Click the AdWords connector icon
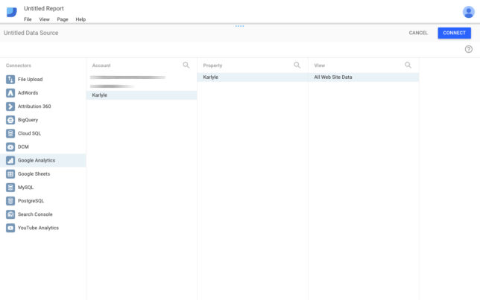 pos(10,93)
